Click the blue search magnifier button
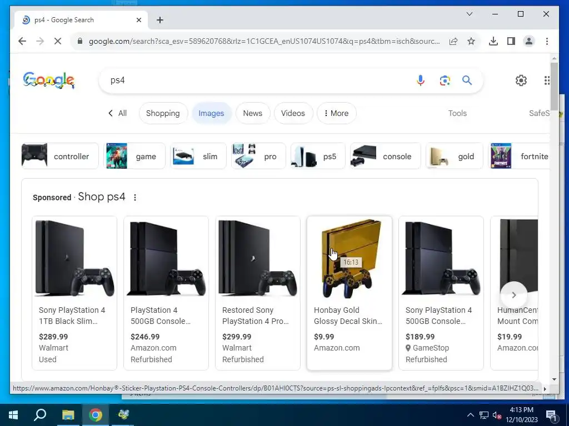Image resolution: width=569 pixels, height=426 pixels. tap(467, 80)
